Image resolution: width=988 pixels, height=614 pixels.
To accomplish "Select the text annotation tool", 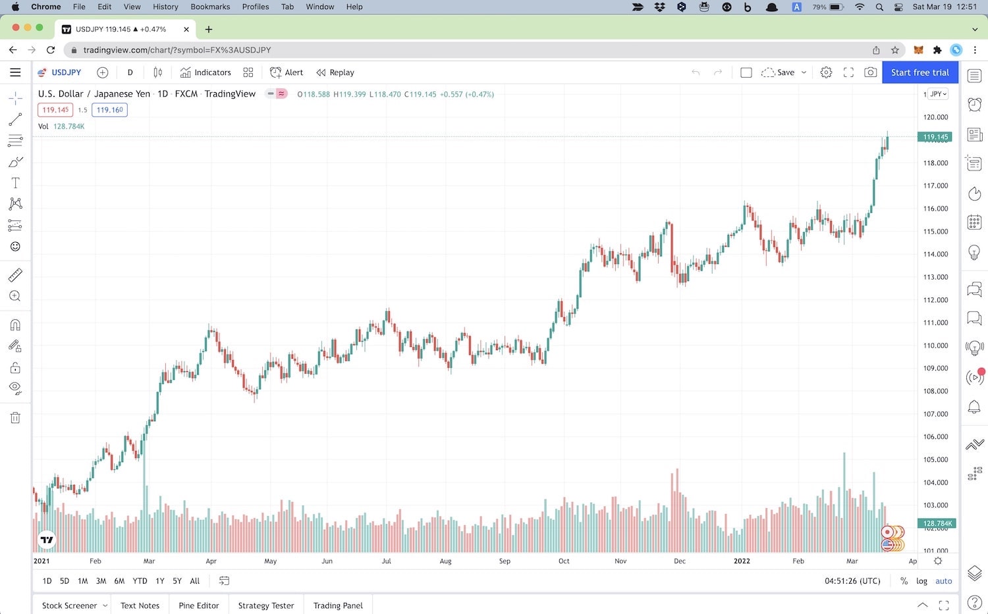I will (x=15, y=183).
